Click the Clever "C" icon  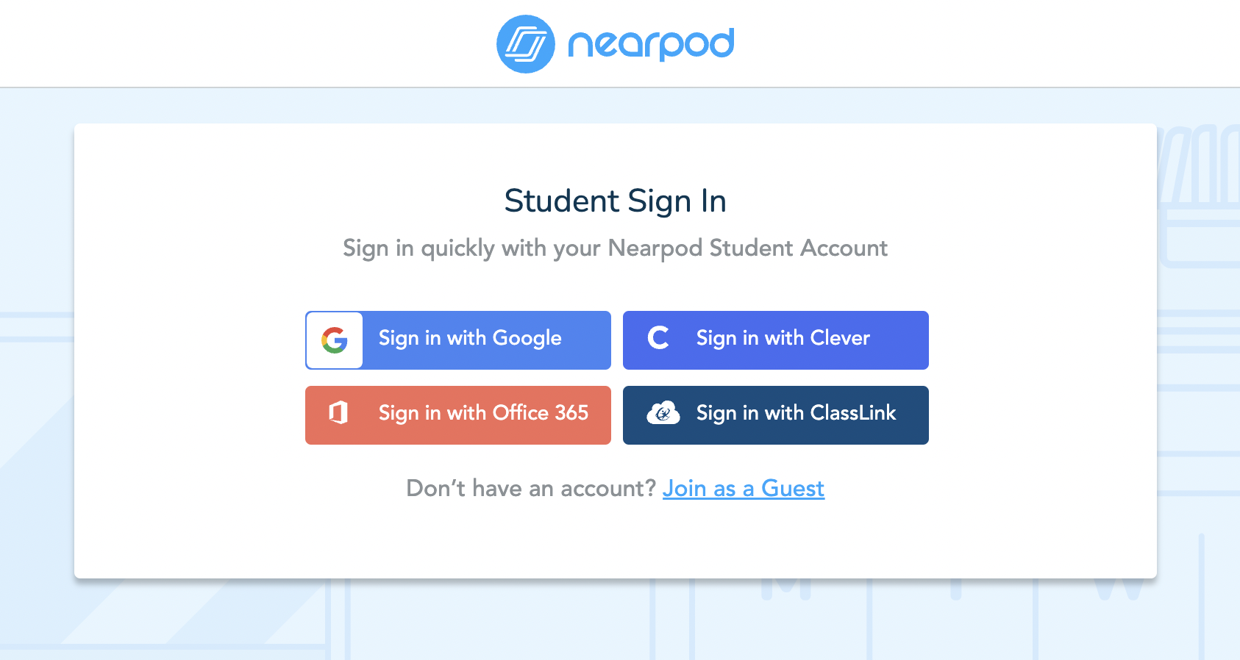pyautogui.click(x=658, y=338)
